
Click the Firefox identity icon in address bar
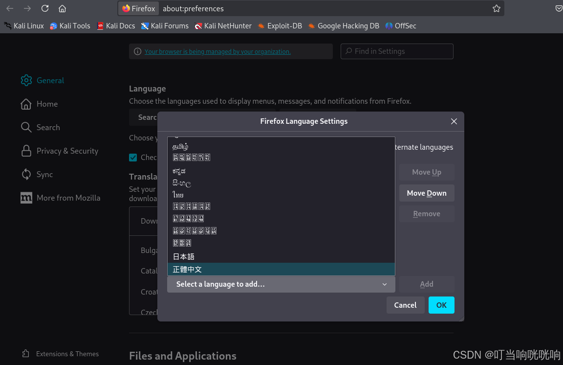139,8
